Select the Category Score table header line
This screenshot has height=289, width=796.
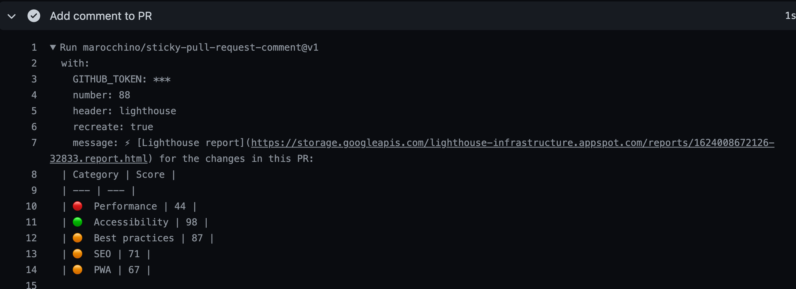(x=119, y=174)
